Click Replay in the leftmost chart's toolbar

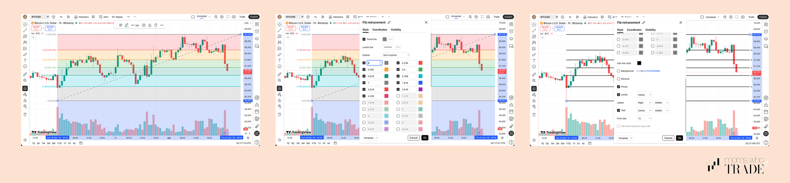pos(117,17)
